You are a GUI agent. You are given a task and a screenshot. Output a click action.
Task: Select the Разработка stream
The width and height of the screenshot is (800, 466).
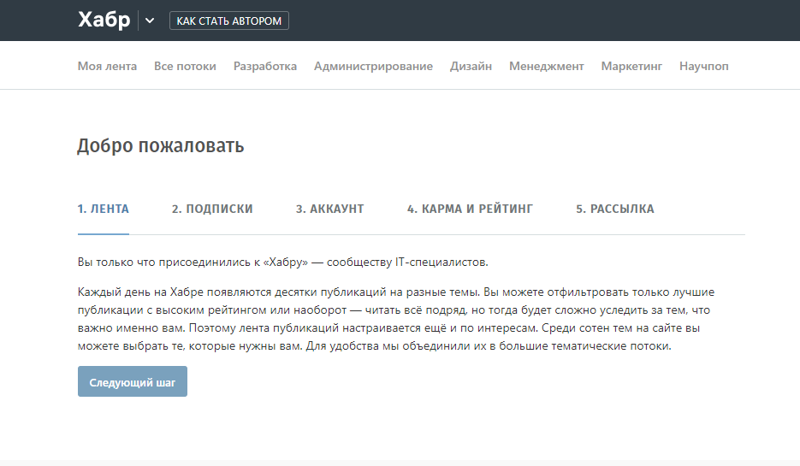265,67
